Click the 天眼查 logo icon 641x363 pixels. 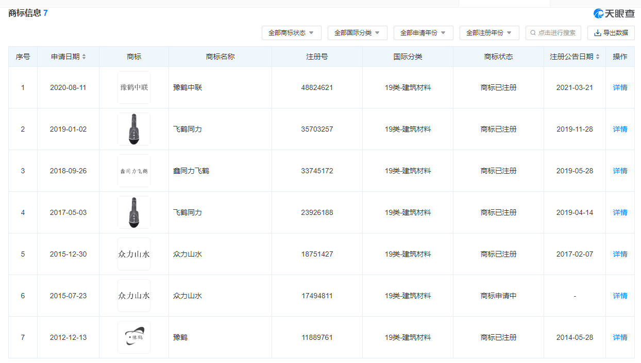[598, 13]
